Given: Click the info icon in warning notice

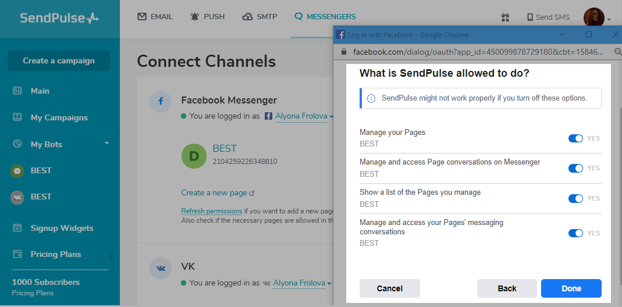Looking at the screenshot, I should [371, 98].
